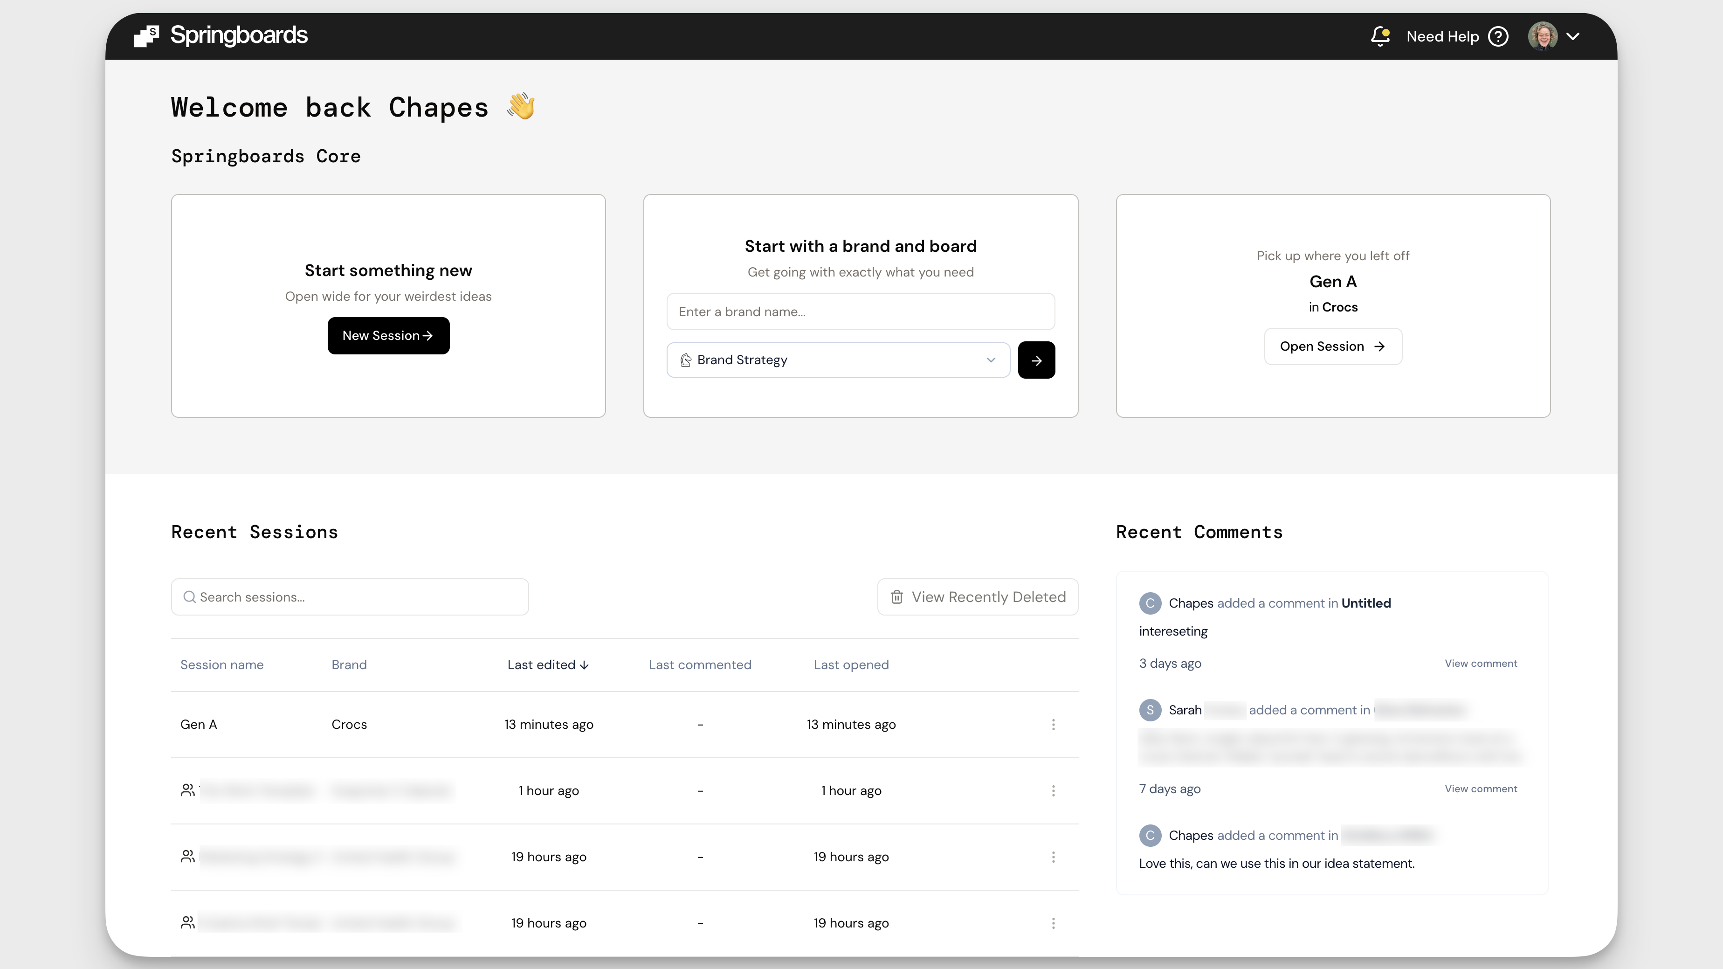Click the Enter a brand name field
1723x969 pixels.
click(x=860, y=312)
